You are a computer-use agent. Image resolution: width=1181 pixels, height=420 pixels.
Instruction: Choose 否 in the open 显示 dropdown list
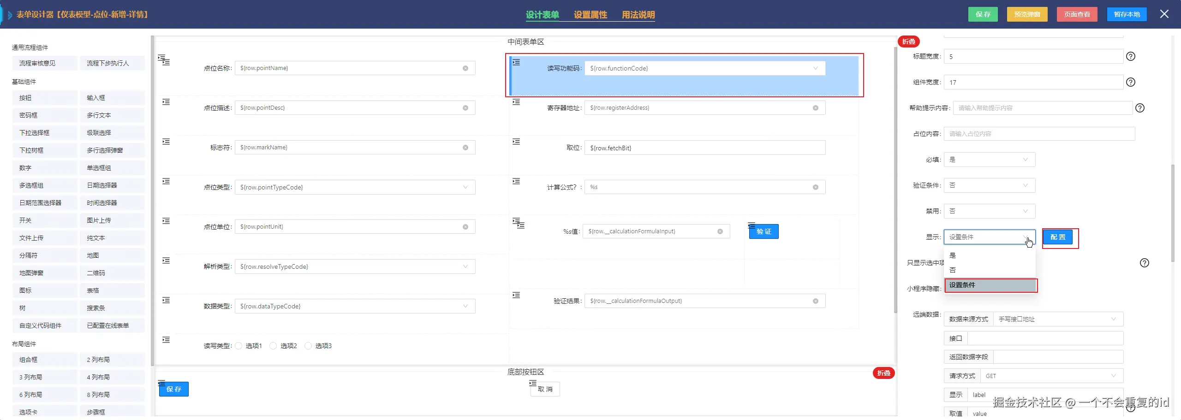[x=990, y=270]
